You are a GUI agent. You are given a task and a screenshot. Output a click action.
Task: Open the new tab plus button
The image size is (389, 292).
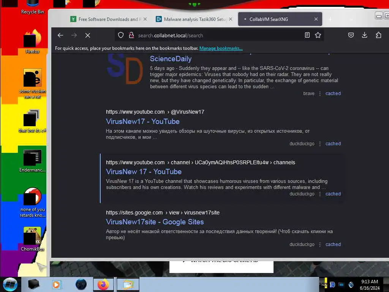coord(330,19)
